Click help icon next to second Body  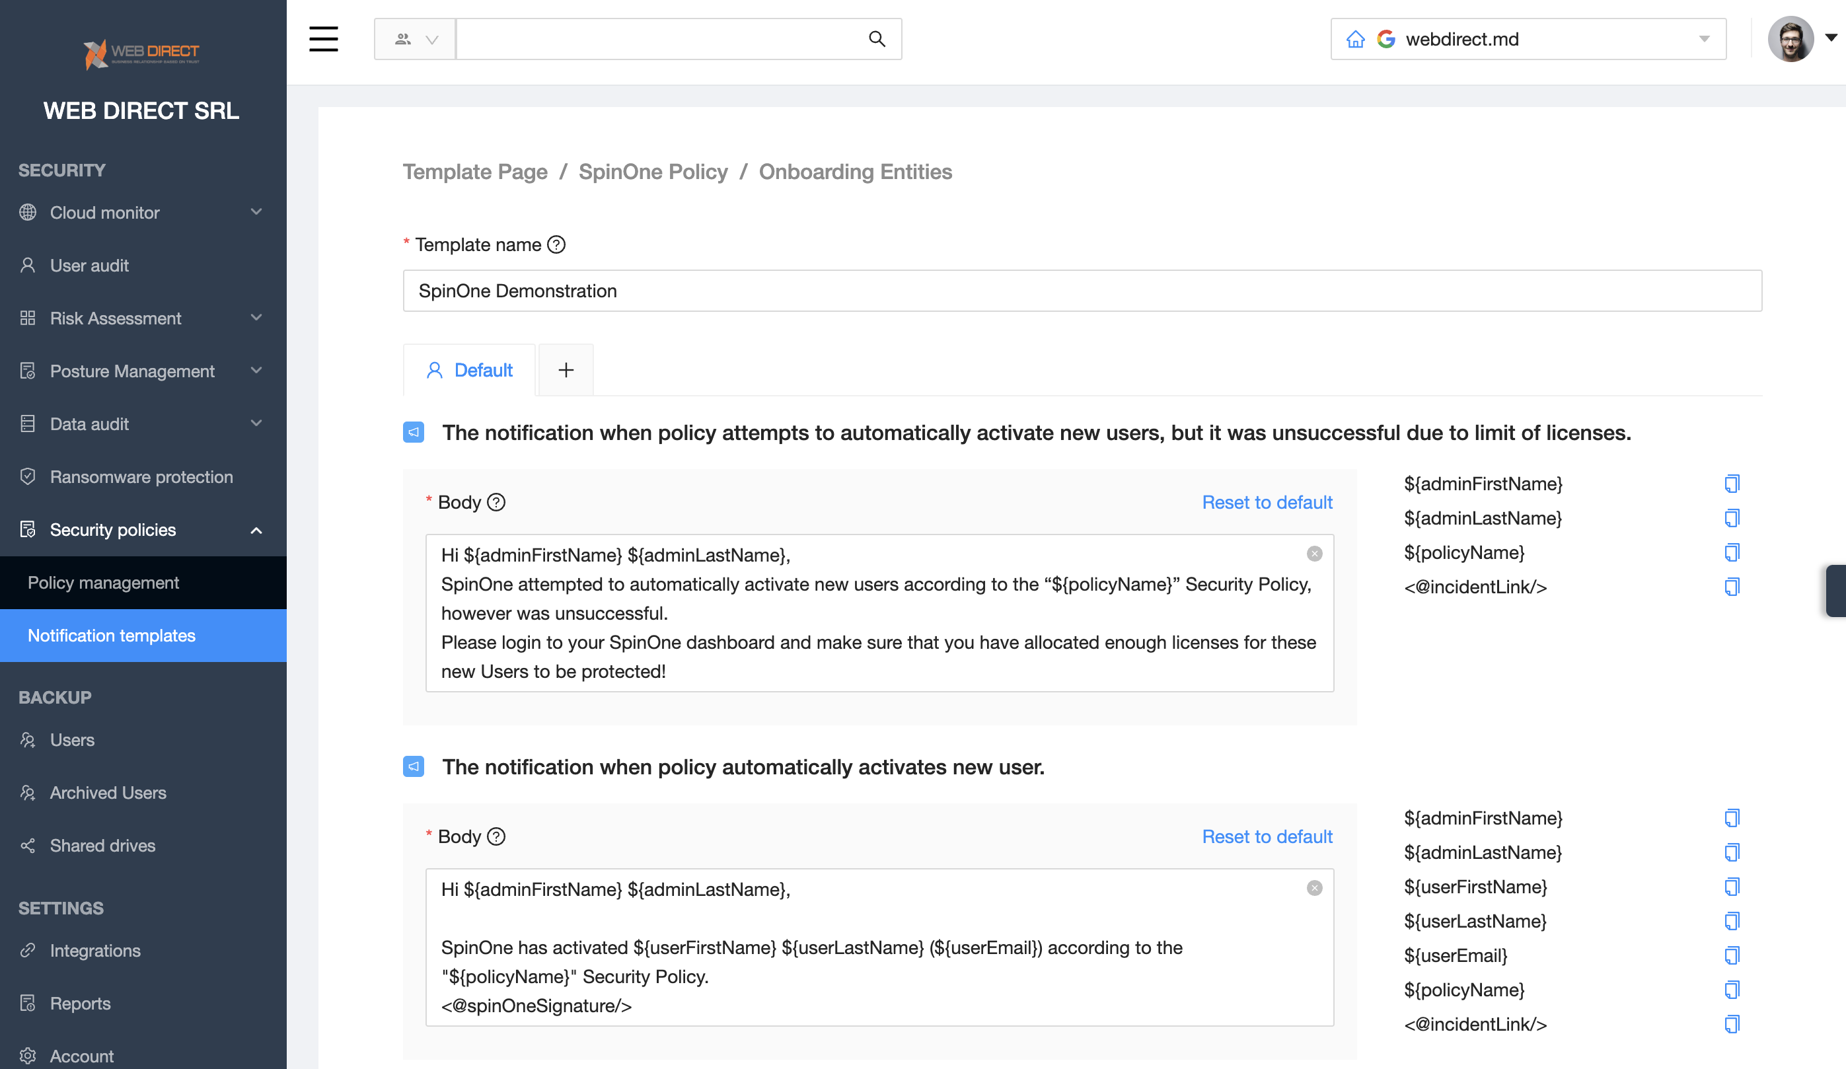pyautogui.click(x=496, y=836)
